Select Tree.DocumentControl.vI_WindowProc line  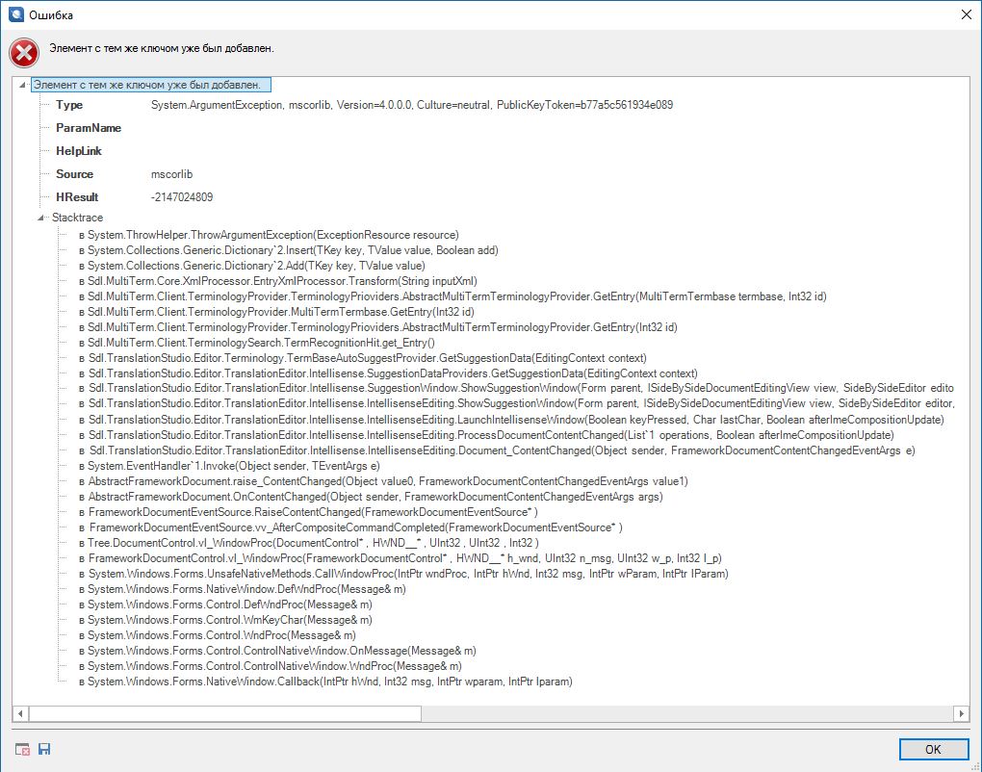[x=309, y=543]
